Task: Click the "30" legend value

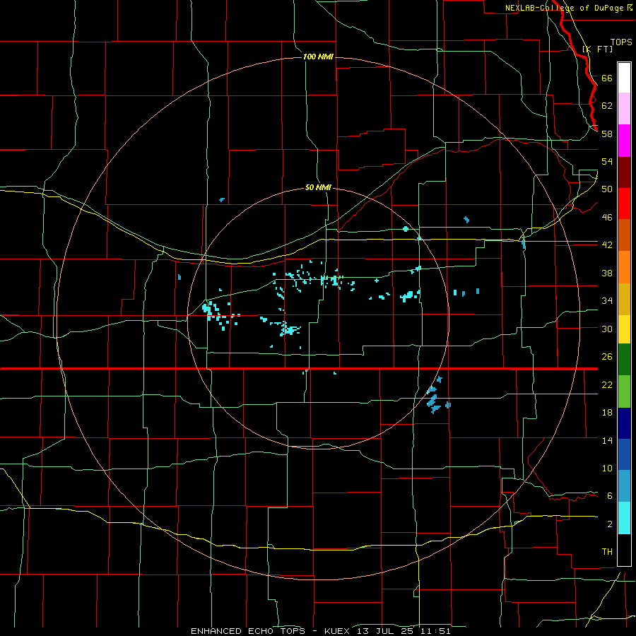Action: click(607, 329)
